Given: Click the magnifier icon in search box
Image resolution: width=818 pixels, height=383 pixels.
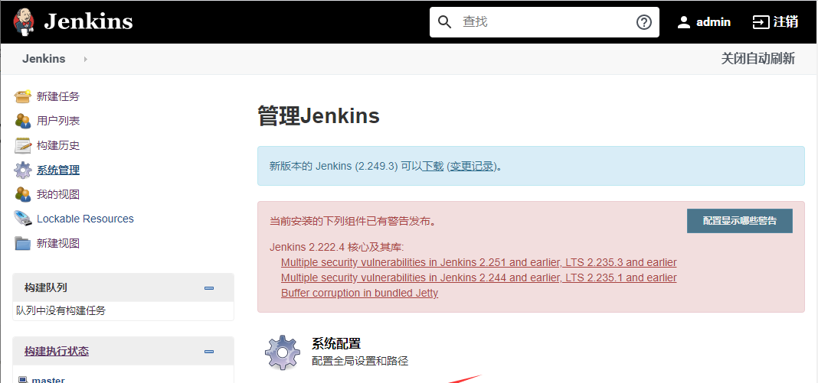Looking at the screenshot, I should 444,22.
